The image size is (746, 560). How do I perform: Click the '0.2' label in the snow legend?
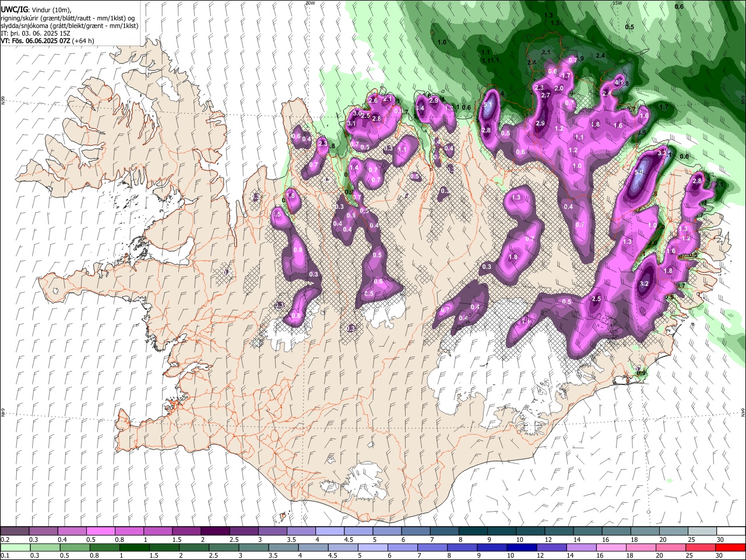pyautogui.click(x=5, y=540)
